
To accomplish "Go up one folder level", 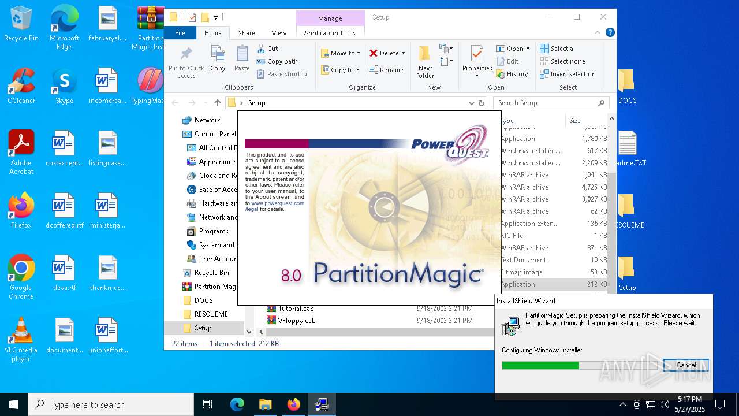I will coord(217,103).
